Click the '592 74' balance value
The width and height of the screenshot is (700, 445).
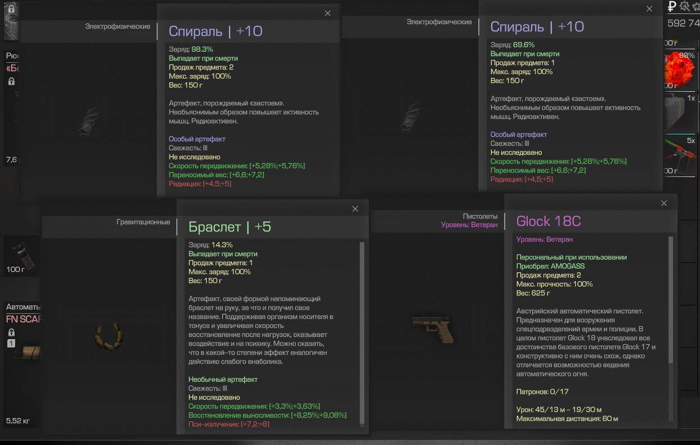684,23
